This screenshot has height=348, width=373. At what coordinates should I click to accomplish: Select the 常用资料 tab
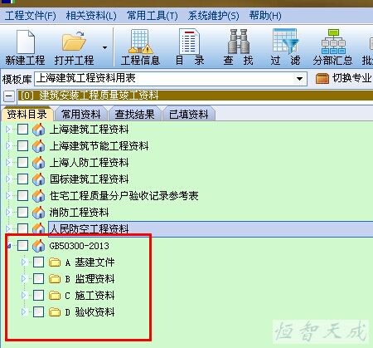(x=81, y=114)
